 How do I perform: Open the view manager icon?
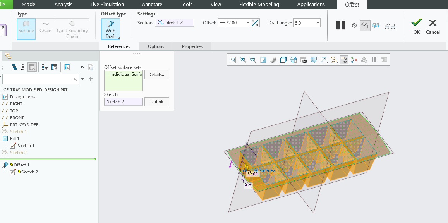tap(294, 60)
